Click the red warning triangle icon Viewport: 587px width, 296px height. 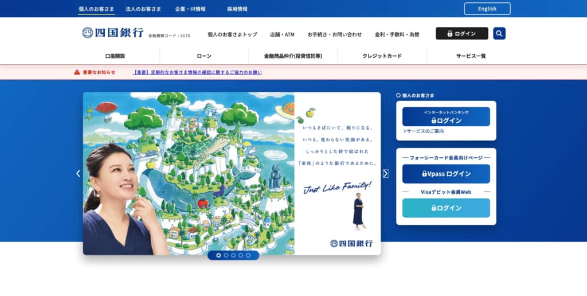(77, 72)
